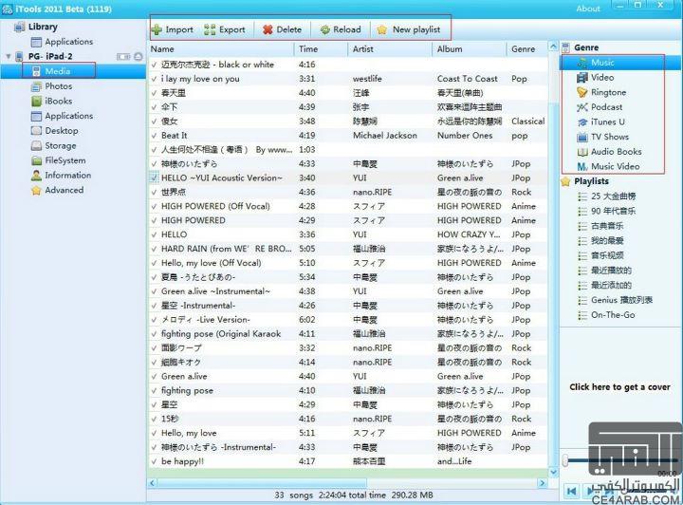The width and height of the screenshot is (683, 505).
Task: Toggle checkbox for 'be happy!!' song
Action: coord(154,461)
